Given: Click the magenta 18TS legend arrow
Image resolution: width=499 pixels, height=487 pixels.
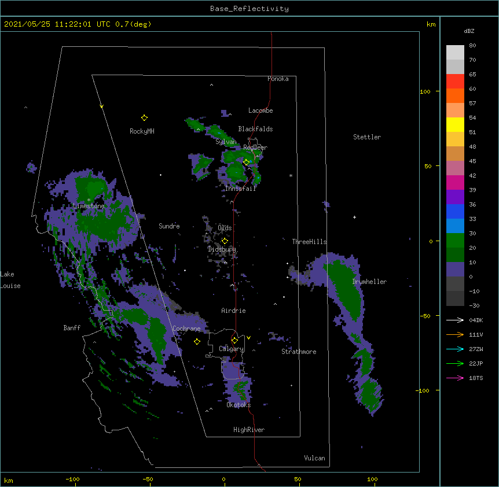Looking at the screenshot, I should pyautogui.click(x=455, y=378).
